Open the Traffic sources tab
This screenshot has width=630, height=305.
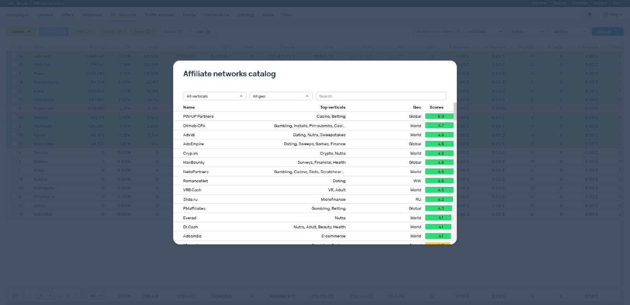(x=159, y=15)
